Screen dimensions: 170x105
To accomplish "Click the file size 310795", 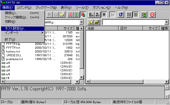I will tap(67, 44).
